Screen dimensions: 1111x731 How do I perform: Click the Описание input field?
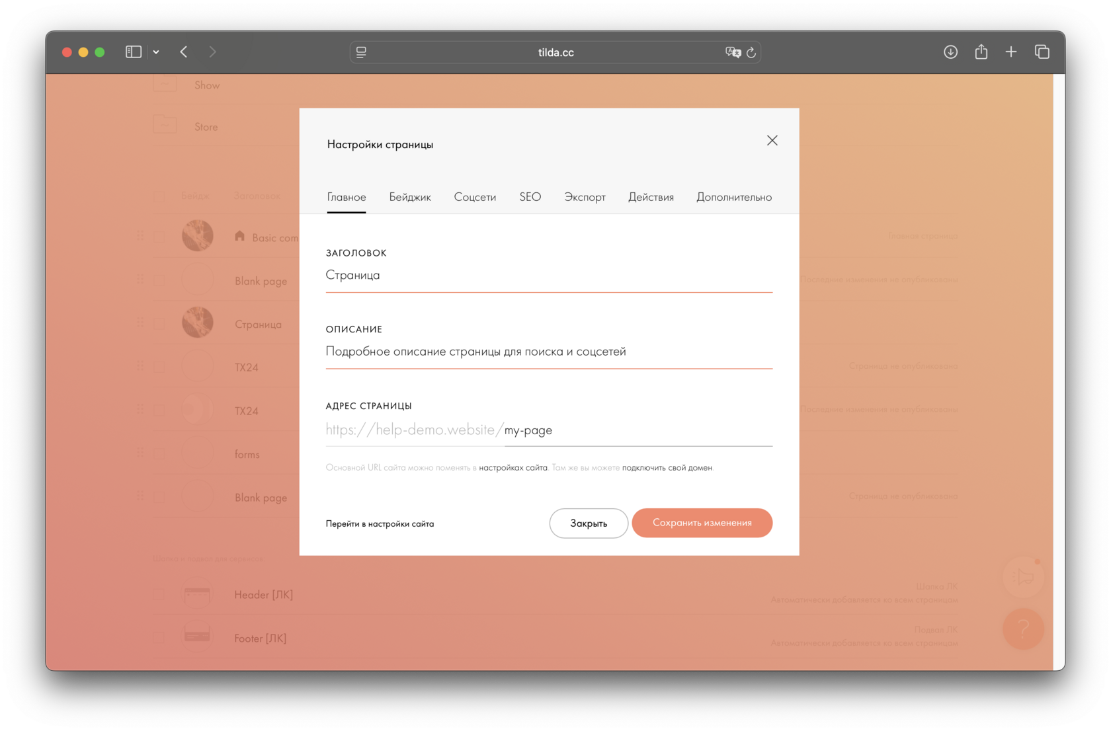tap(549, 352)
